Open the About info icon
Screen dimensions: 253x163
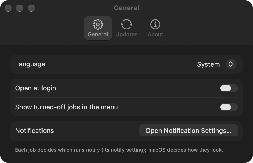(155, 24)
